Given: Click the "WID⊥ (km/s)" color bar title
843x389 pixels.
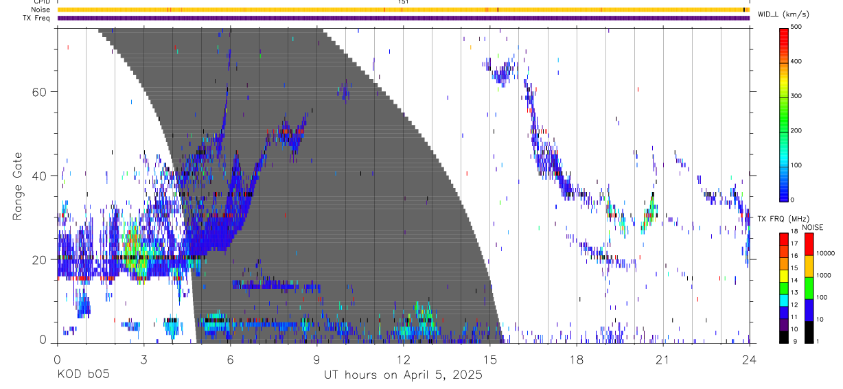Looking at the screenshot, I should pos(785,14).
